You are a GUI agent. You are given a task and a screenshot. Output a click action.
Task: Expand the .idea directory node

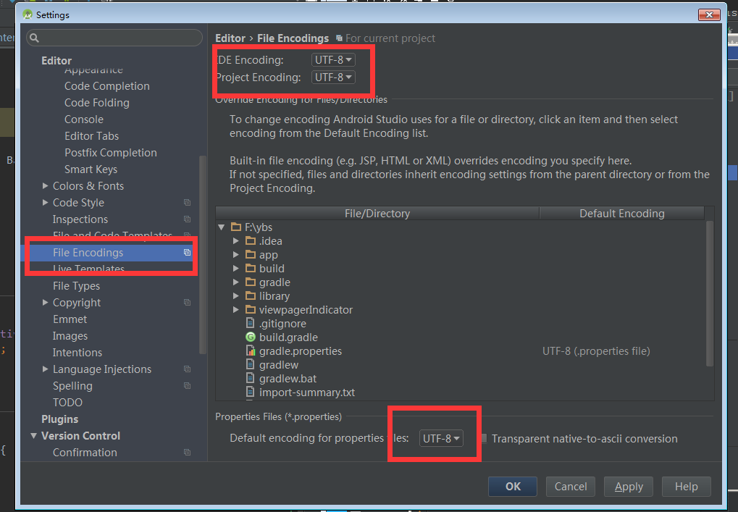[x=236, y=241]
